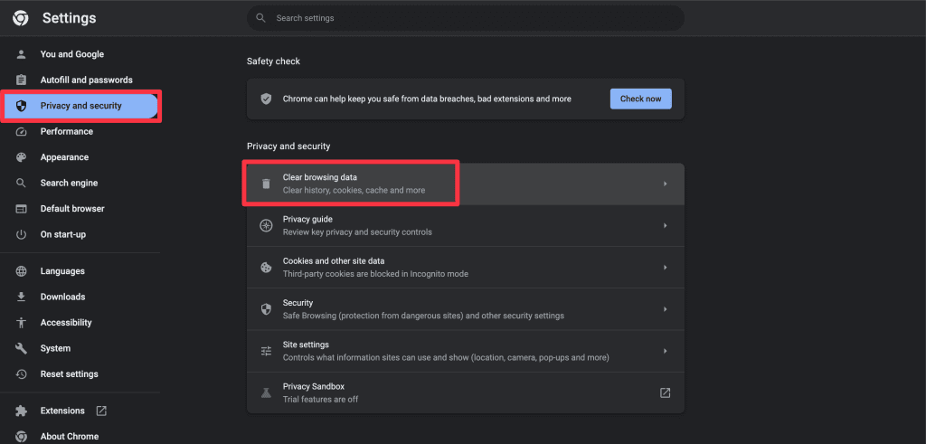
Task: Click the flask icon for Privacy Sandbox
Action: (267, 392)
